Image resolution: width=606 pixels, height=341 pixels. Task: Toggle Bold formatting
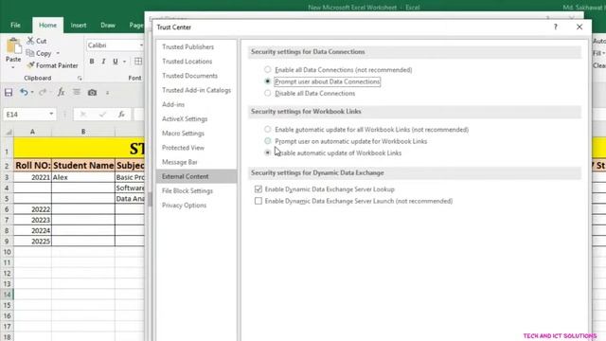92,62
